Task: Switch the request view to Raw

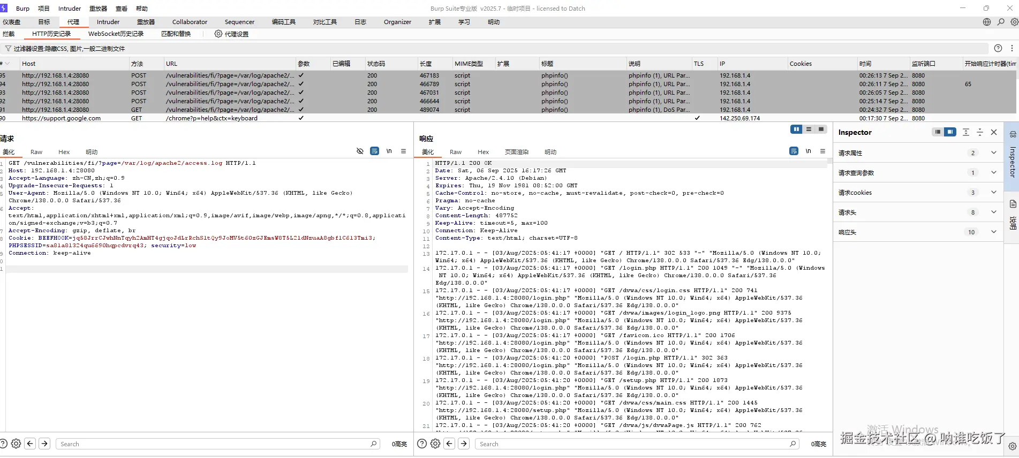Action: tap(36, 152)
